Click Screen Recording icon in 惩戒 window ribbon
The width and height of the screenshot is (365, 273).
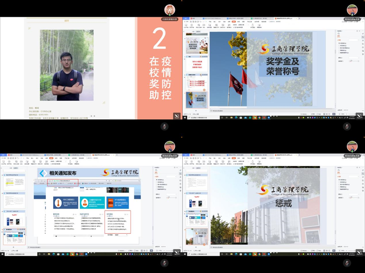point(259,161)
